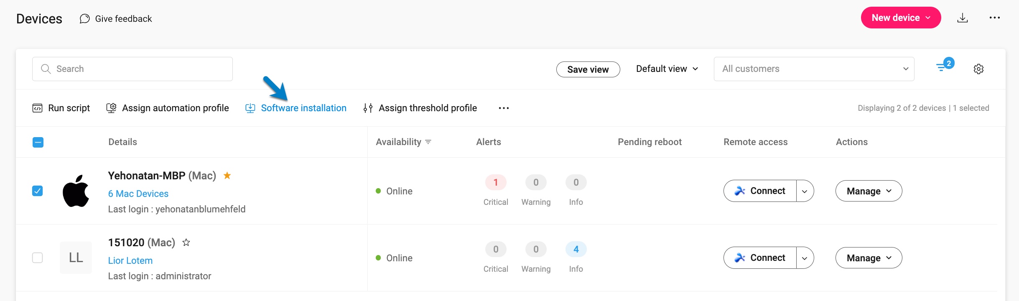Uncheck the Yehonatan-MBP device checkbox
The image size is (1019, 301).
(x=38, y=191)
